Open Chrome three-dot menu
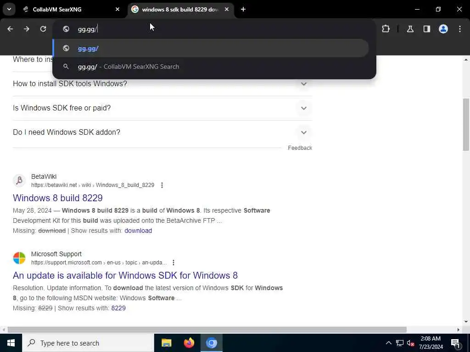The width and height of the screenshot is (470, 352). (x=460, y=29)
